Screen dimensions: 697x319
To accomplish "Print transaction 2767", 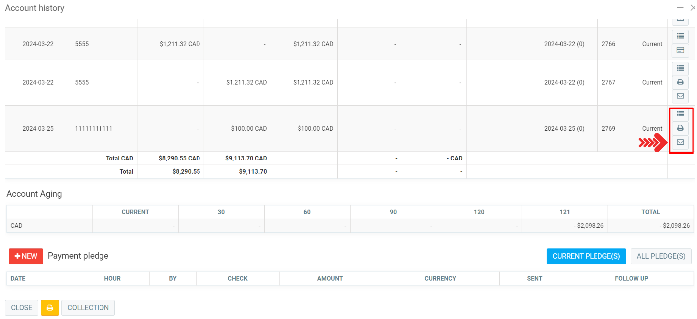I will click(x=680, y=82).
